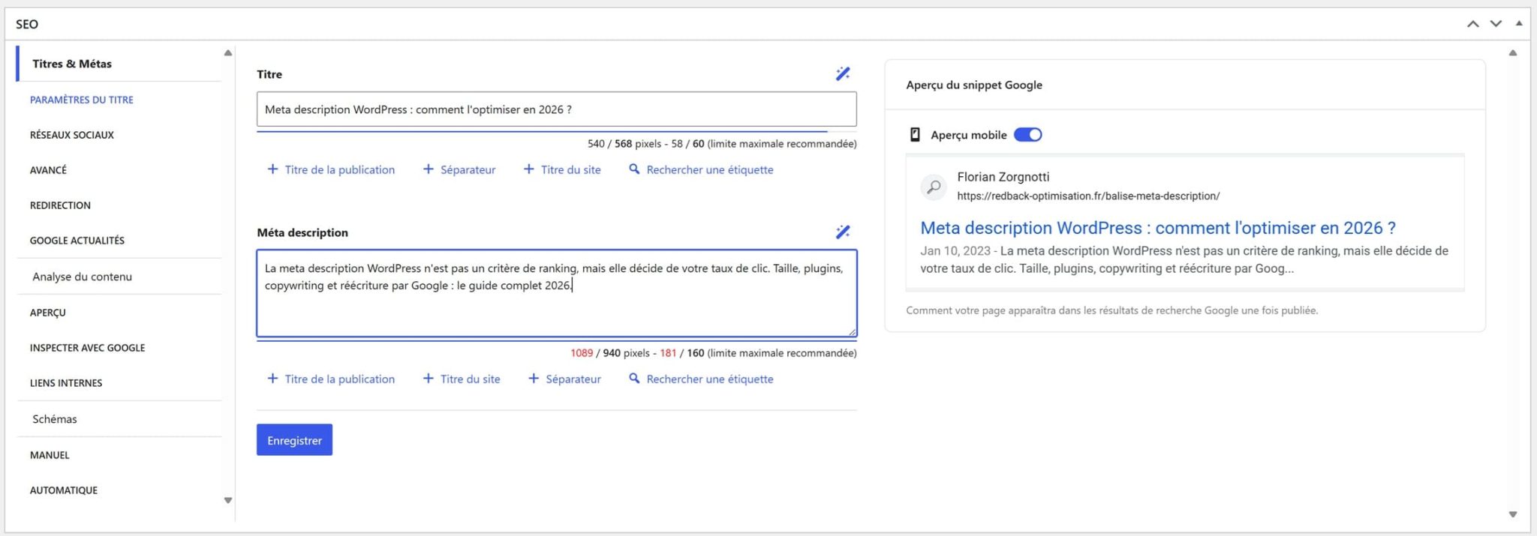Go to Liens internes

pyautogui.click(x=66, y=383)
